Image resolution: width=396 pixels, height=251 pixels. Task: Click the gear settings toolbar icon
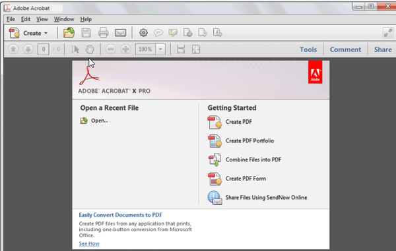(x=143, y=33)
